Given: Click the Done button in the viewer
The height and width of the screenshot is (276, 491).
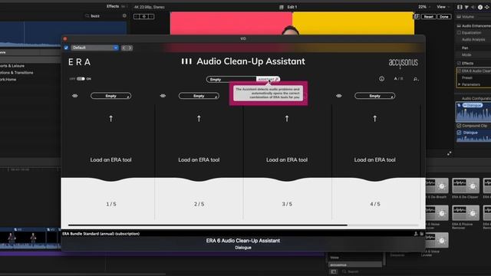Looking at the screenshot, I should tap(444, 17).
